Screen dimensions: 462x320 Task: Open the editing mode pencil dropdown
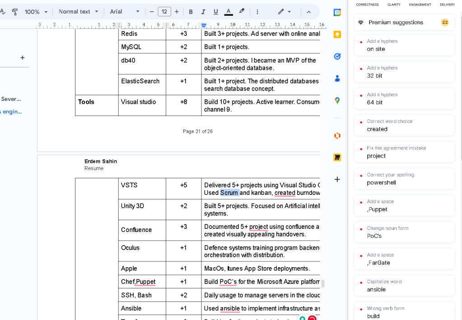[285, 12]
